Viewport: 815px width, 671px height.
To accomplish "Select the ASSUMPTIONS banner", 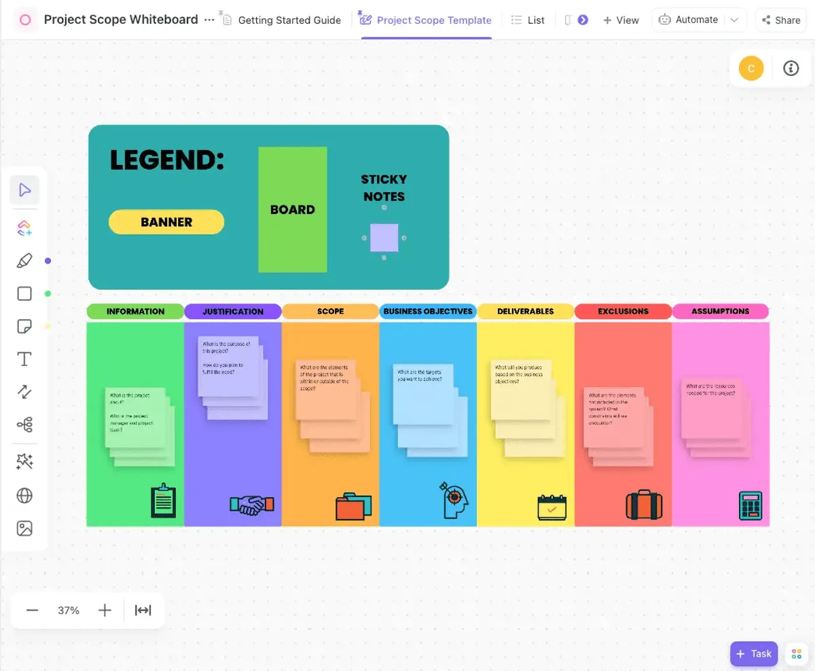I will coord(721,311).
